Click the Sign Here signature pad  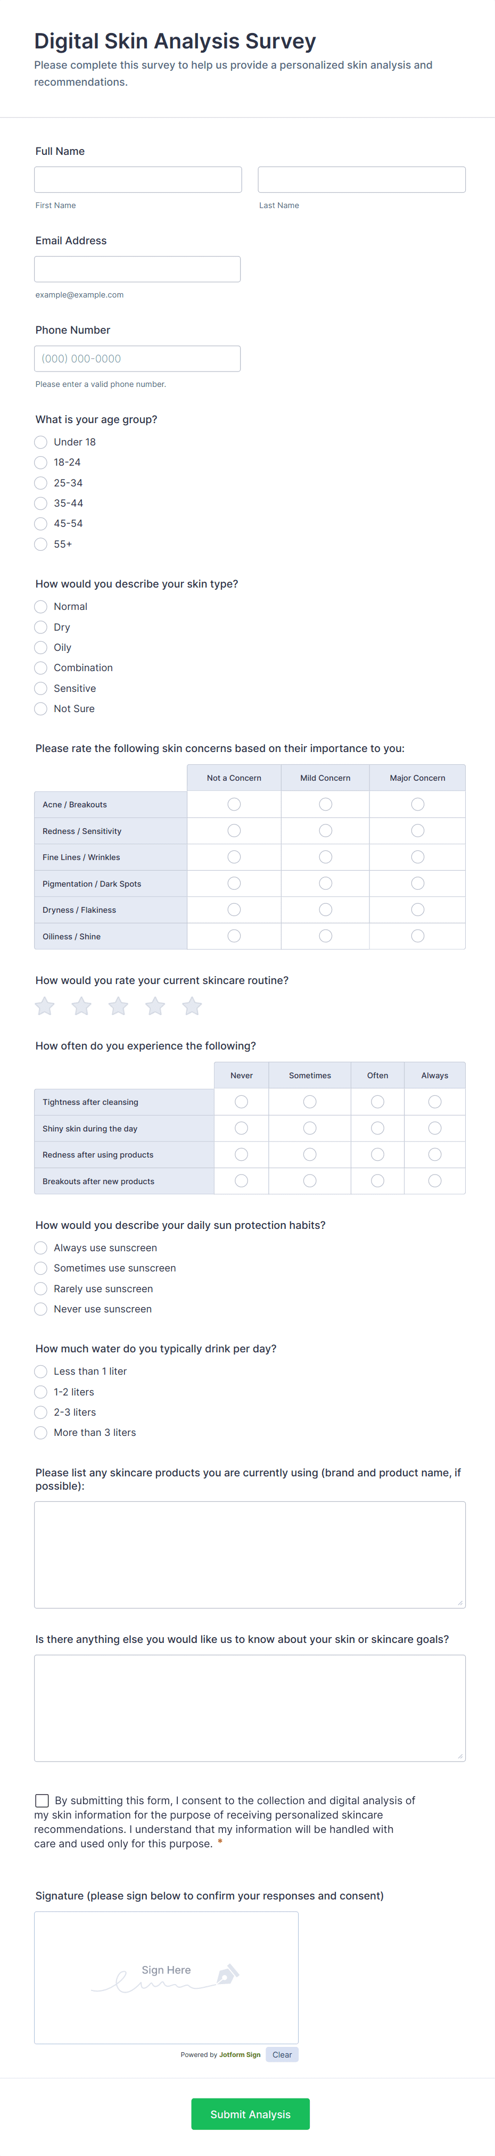point(166,1977)
